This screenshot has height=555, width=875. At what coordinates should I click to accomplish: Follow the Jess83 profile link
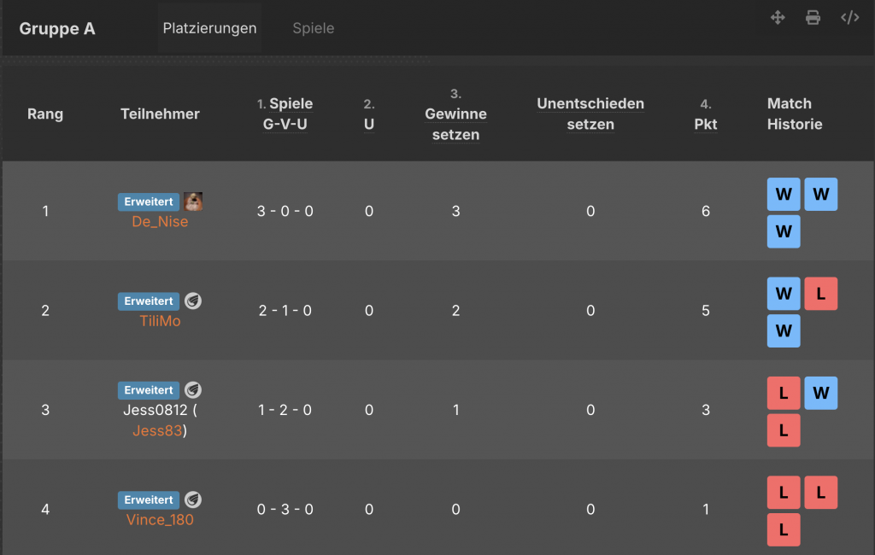(x=157, y=430)
